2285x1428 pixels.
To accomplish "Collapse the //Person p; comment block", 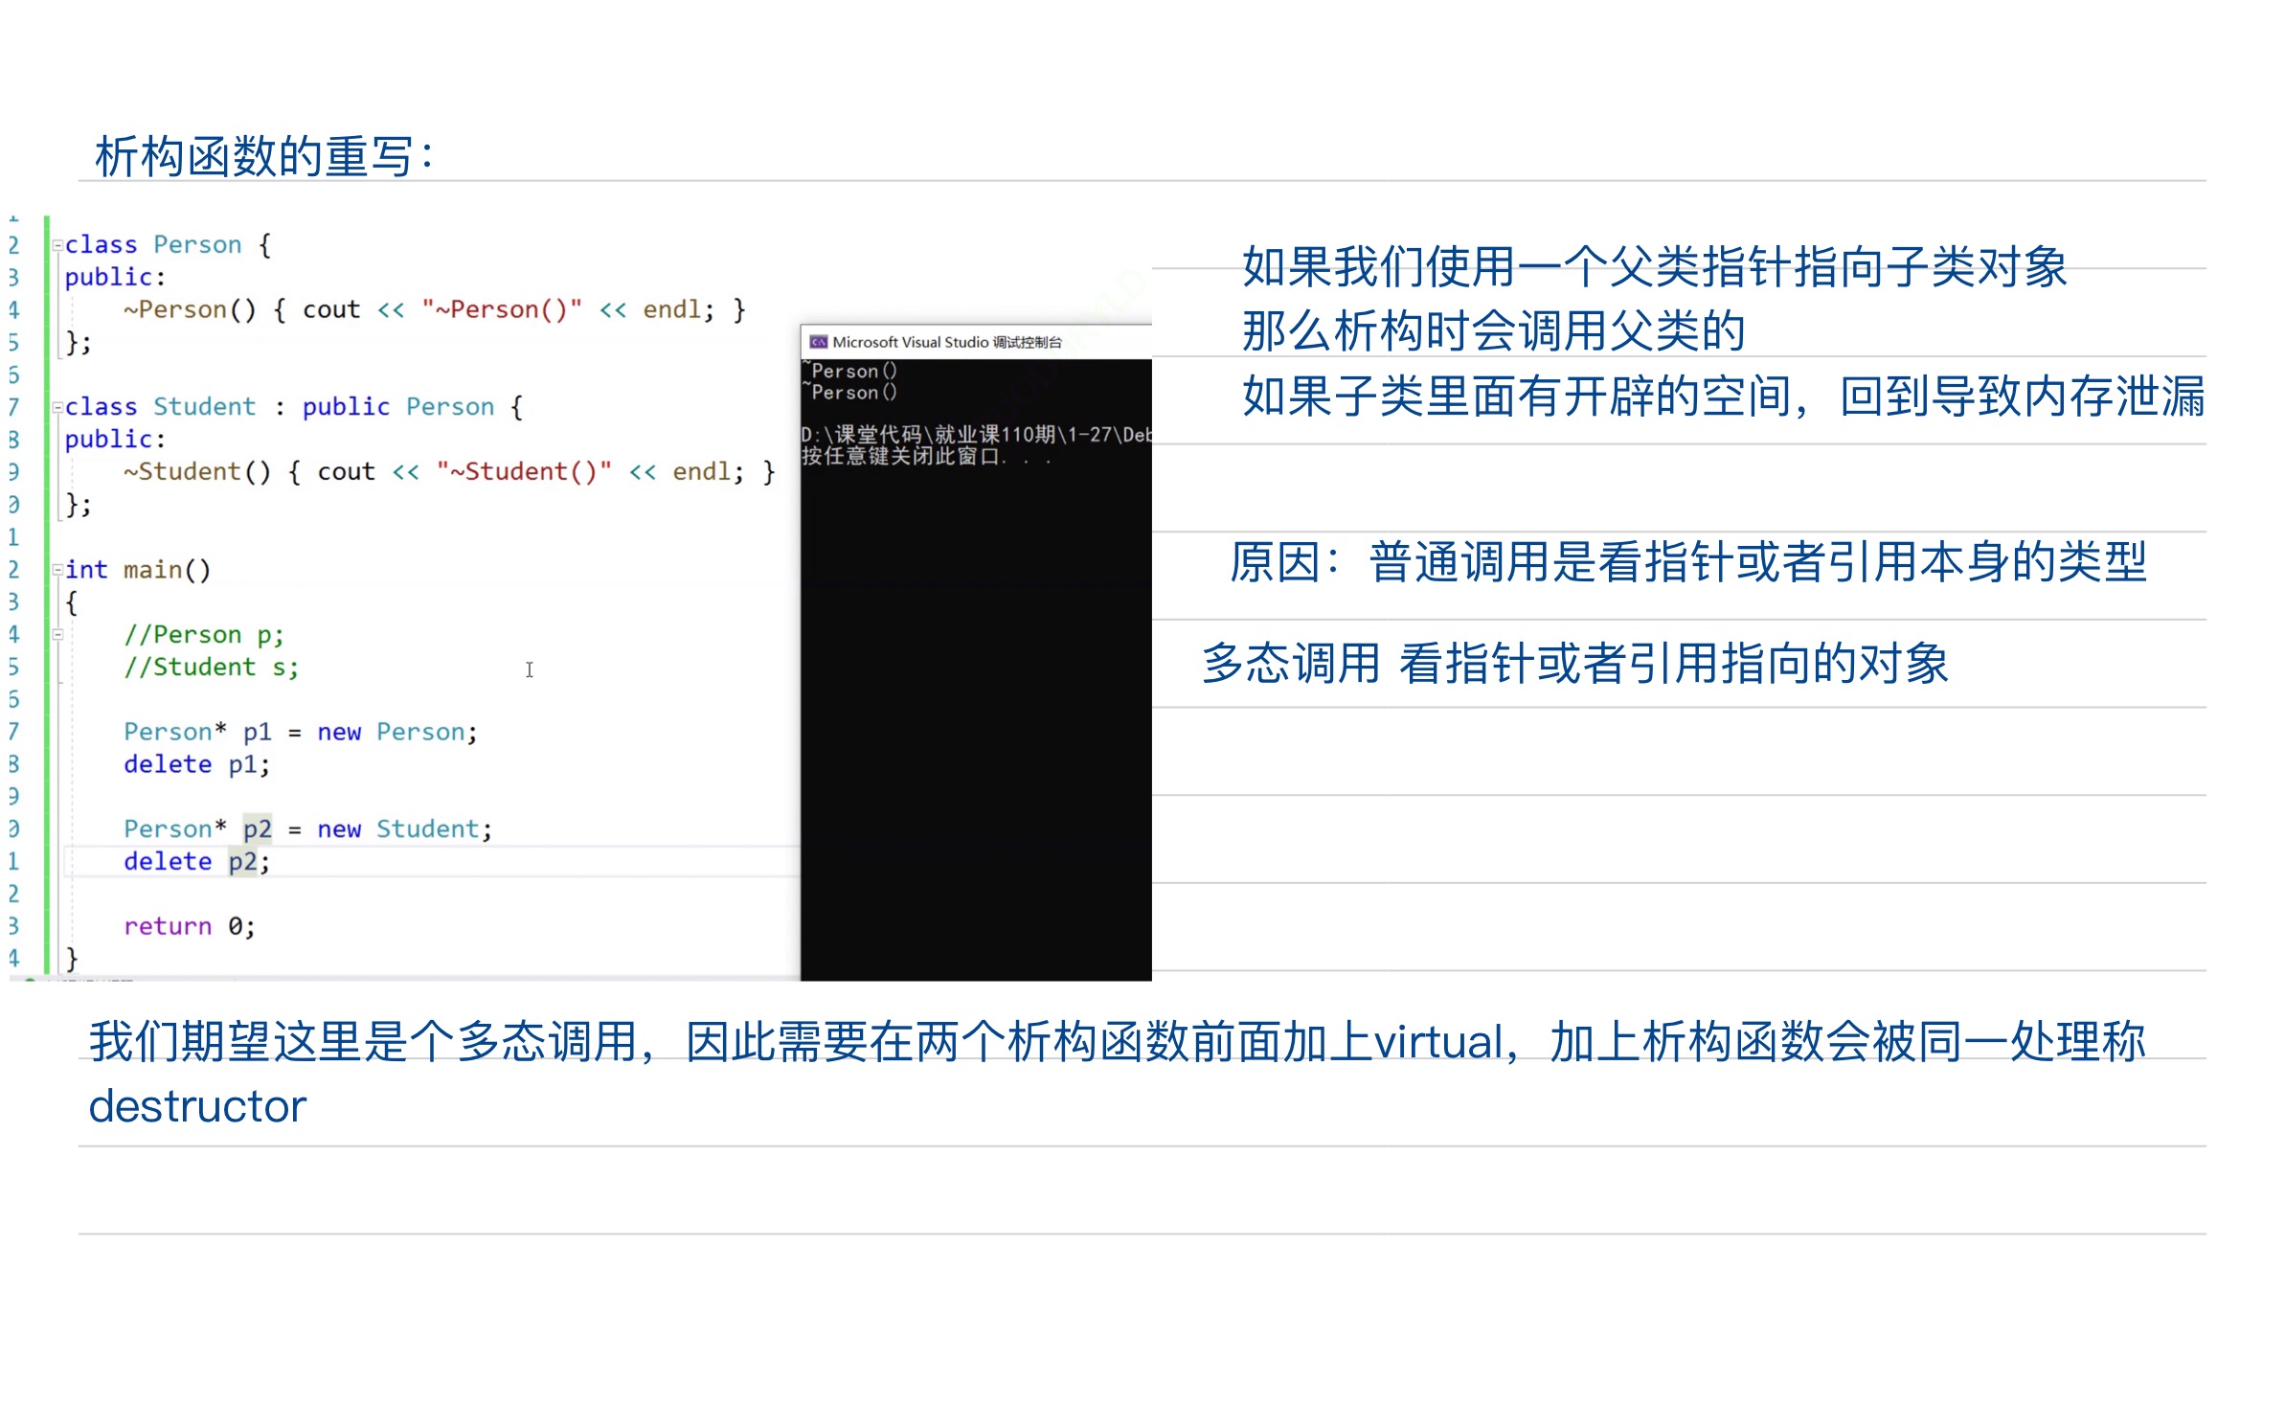I will click(57, 634).
